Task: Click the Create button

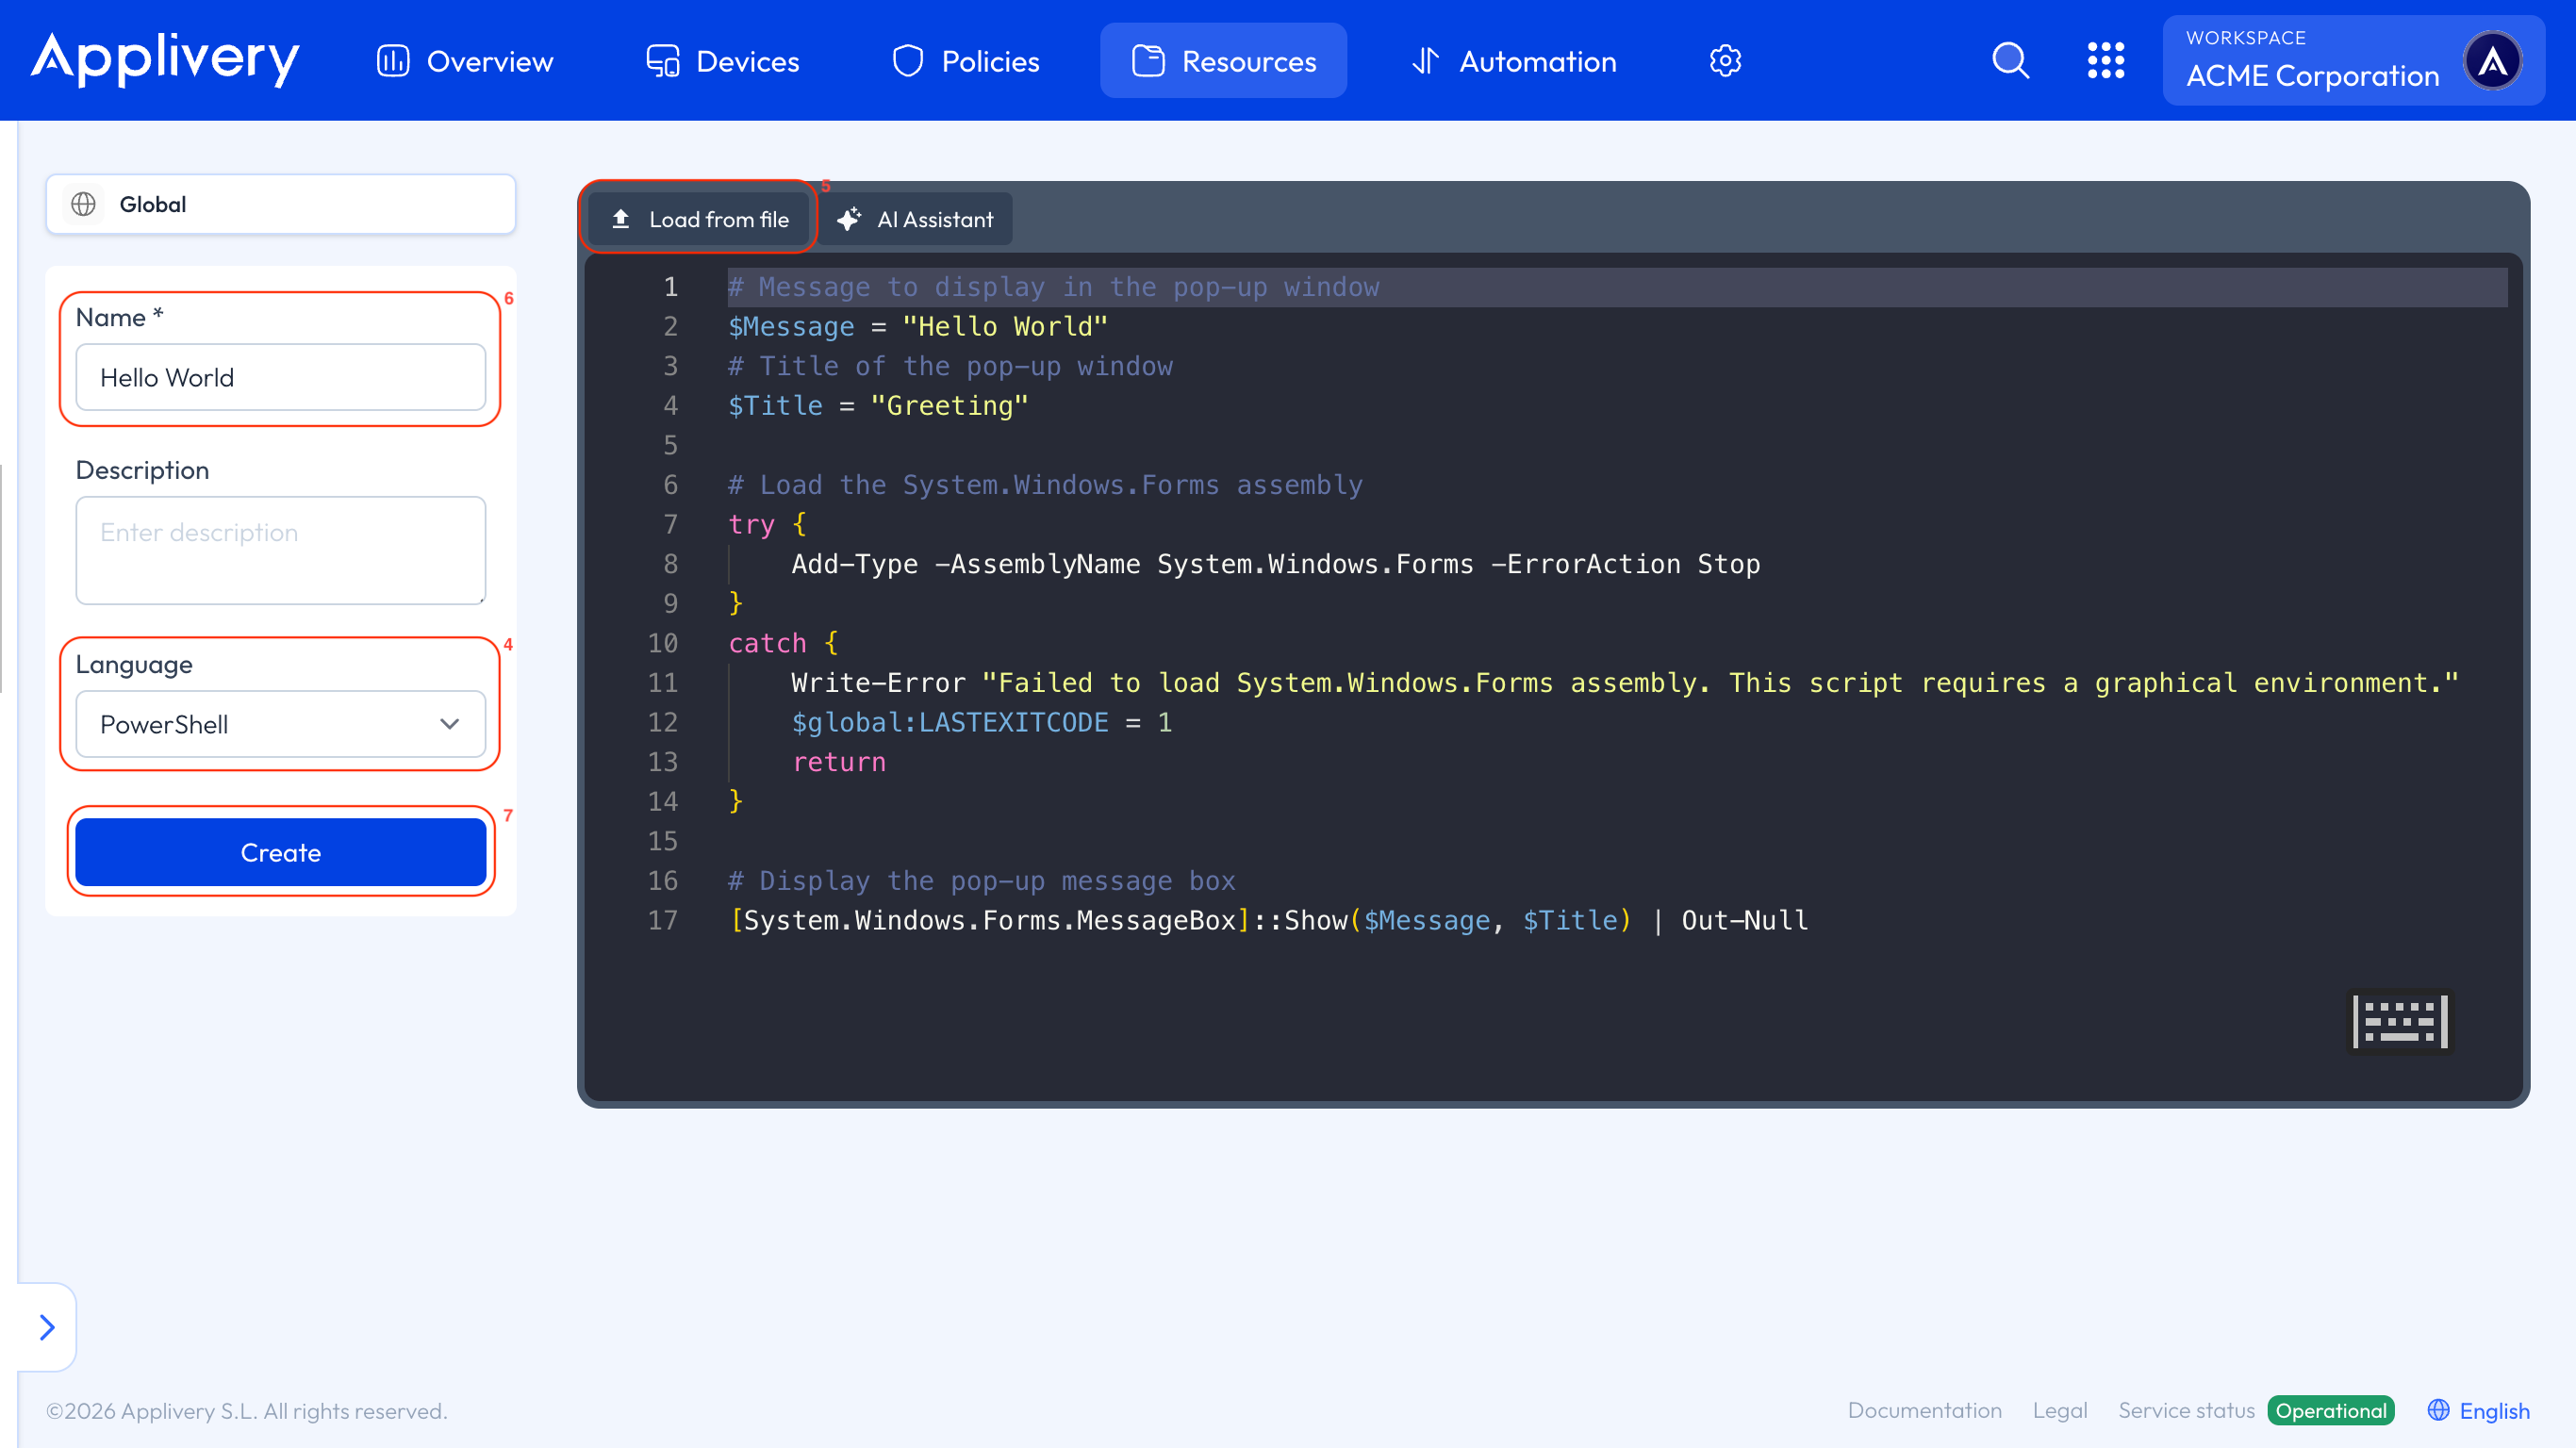Action: coord(280,852)
